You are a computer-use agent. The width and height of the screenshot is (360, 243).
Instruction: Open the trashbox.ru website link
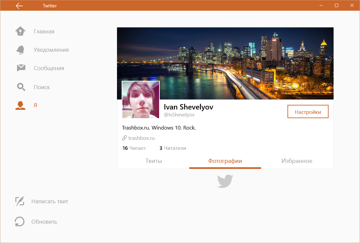tap(141, 138)
